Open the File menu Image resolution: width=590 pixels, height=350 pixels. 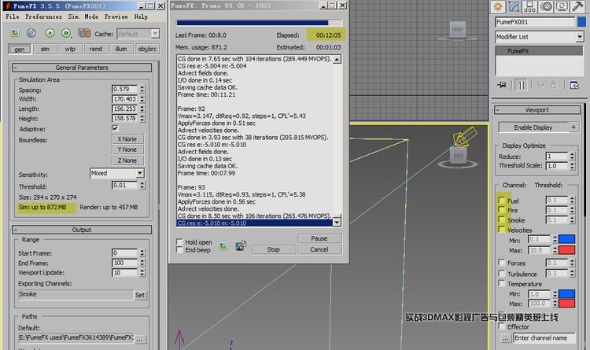[x=13, y=17]
